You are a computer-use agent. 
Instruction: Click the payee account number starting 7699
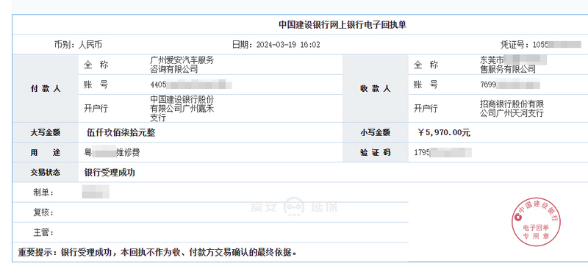tap(510, 85)
